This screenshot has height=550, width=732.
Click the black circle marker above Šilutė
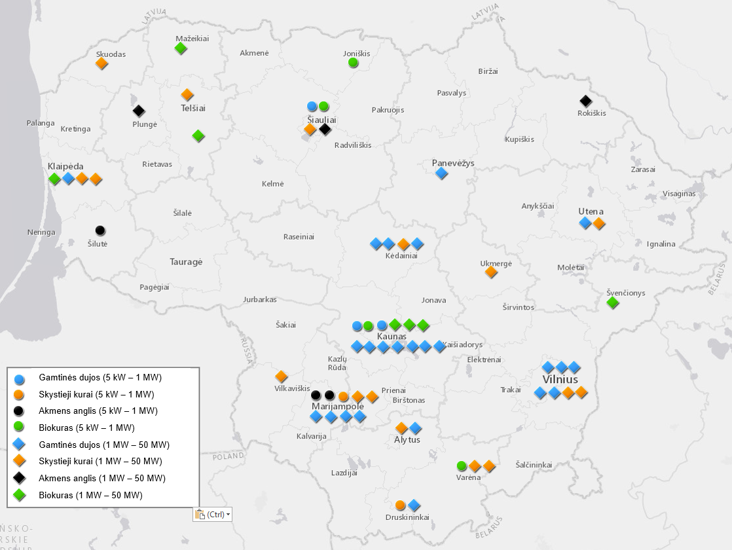[100, 230]
